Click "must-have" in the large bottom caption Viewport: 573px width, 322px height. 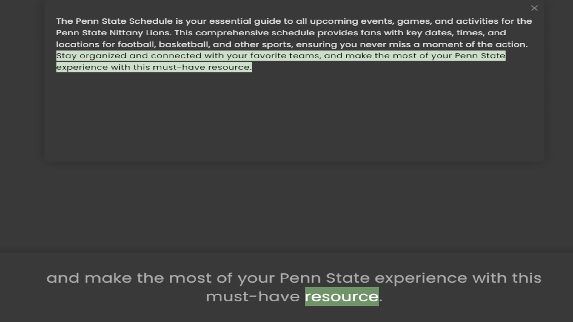(x=252, y=296)
